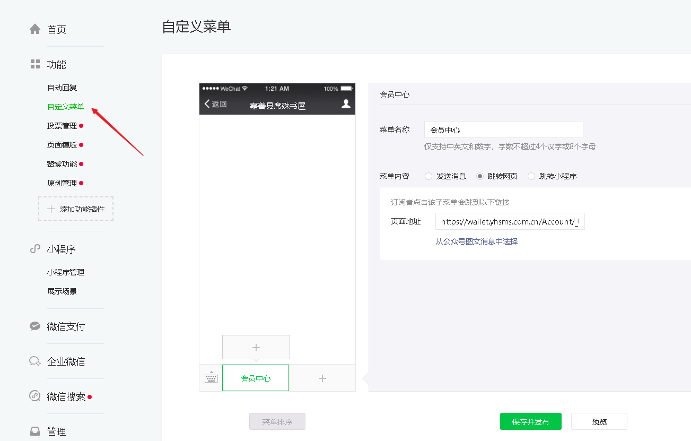
Task: Click 从公众号图文消息中选择 link
Action: pyautogui.click(x=477, y=241)
